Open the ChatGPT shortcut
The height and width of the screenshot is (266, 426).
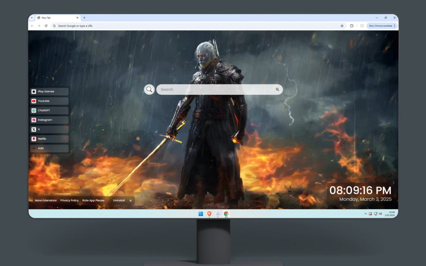pos(49,110)
